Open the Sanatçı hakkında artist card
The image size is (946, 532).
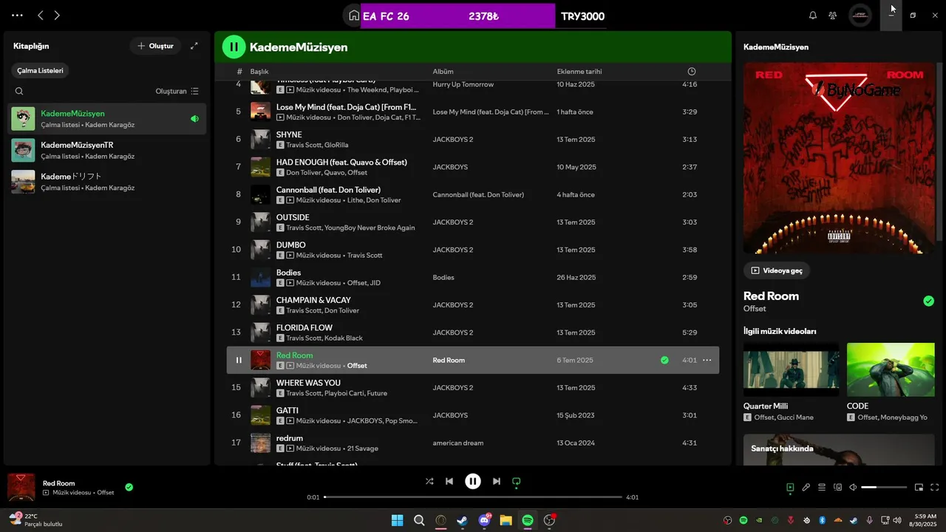pyautogui.click(x=839, y=450)
